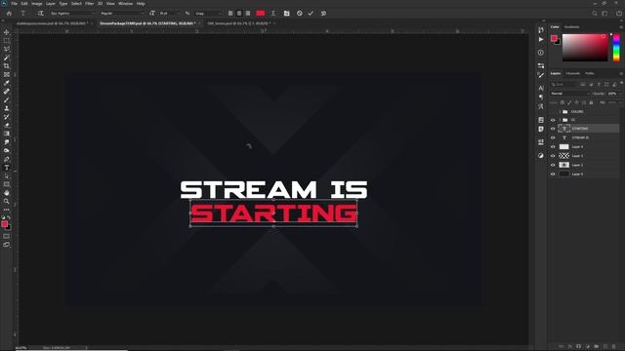The width and height of the screenshot is (625, 351).
Task: Commit current text edits with checkmark
Action: click(x=311, y=13)
